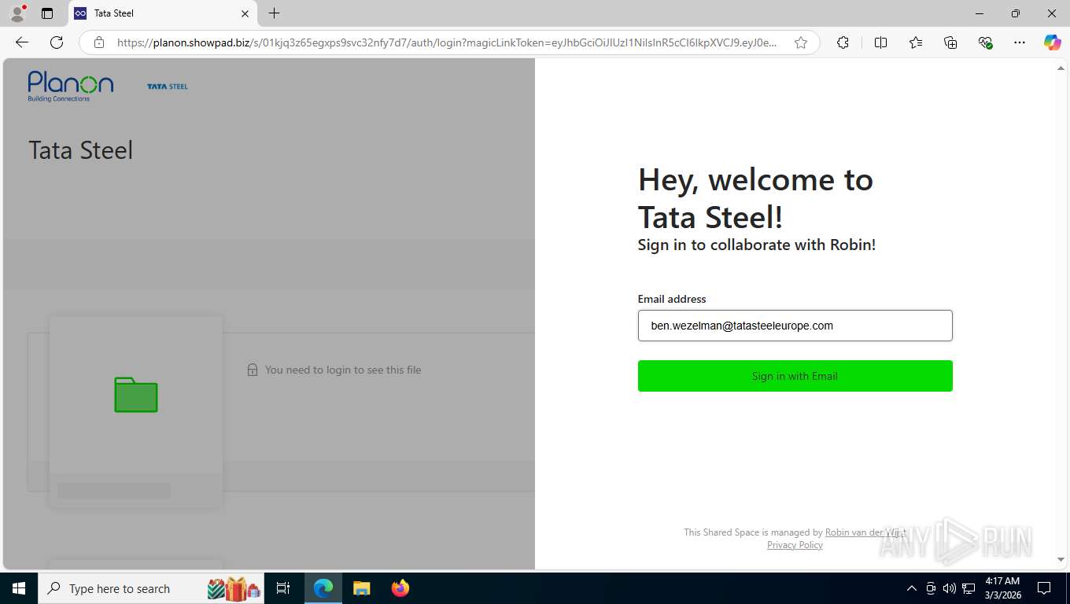The width and height of the screenshot is (1070, 604).
Task: Open Browser essentials heart icon
Action: [985, 42]
